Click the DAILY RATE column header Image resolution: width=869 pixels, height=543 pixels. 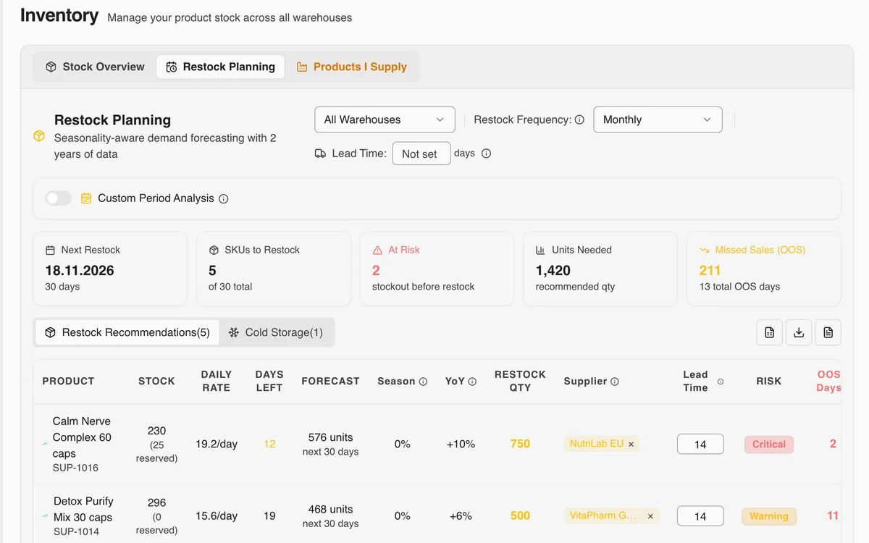[217, 381]
